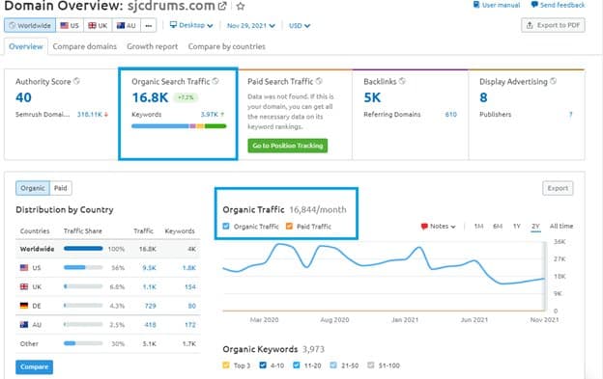The image size is (603, 379).
Task: Switch to Compare domains tab
Action: pyautogui.click(x=85, y=46)
